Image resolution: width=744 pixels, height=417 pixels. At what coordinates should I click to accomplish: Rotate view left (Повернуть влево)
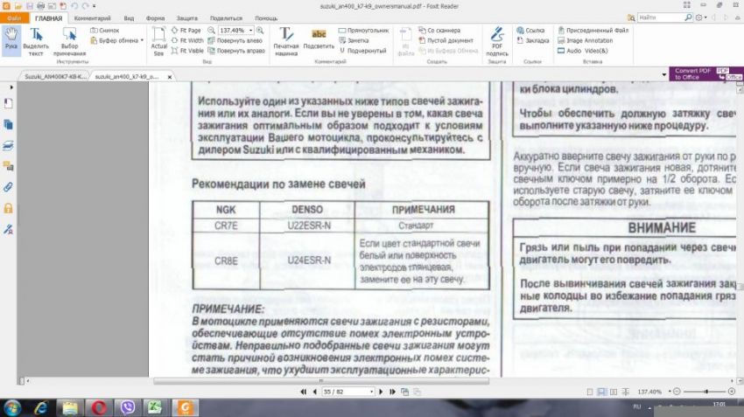click(x=235, y=41)
